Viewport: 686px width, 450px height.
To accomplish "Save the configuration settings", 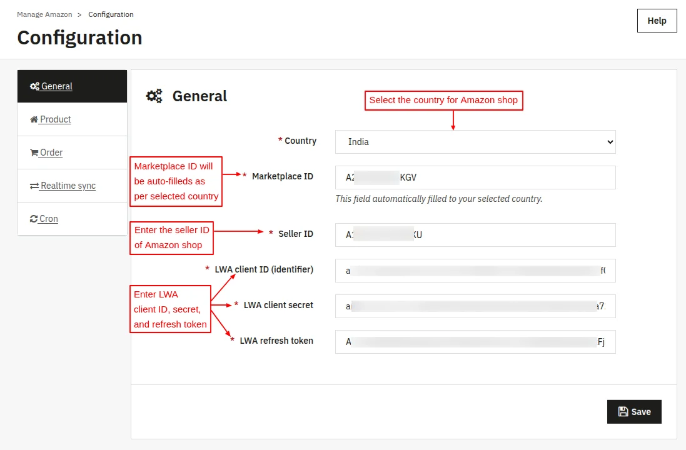I will point(634,411).
